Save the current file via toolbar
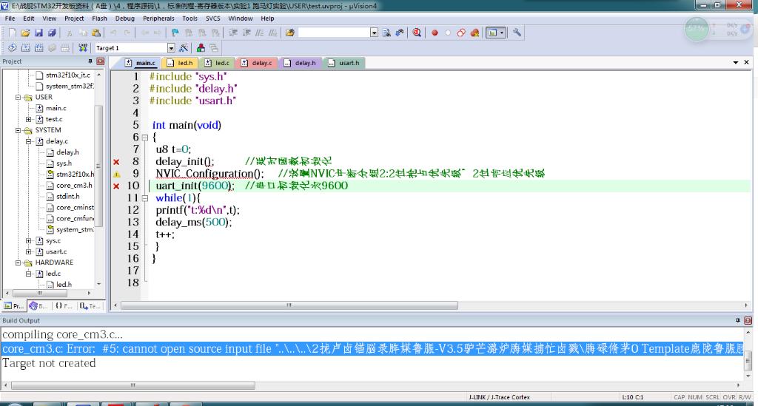 point(38,33)
